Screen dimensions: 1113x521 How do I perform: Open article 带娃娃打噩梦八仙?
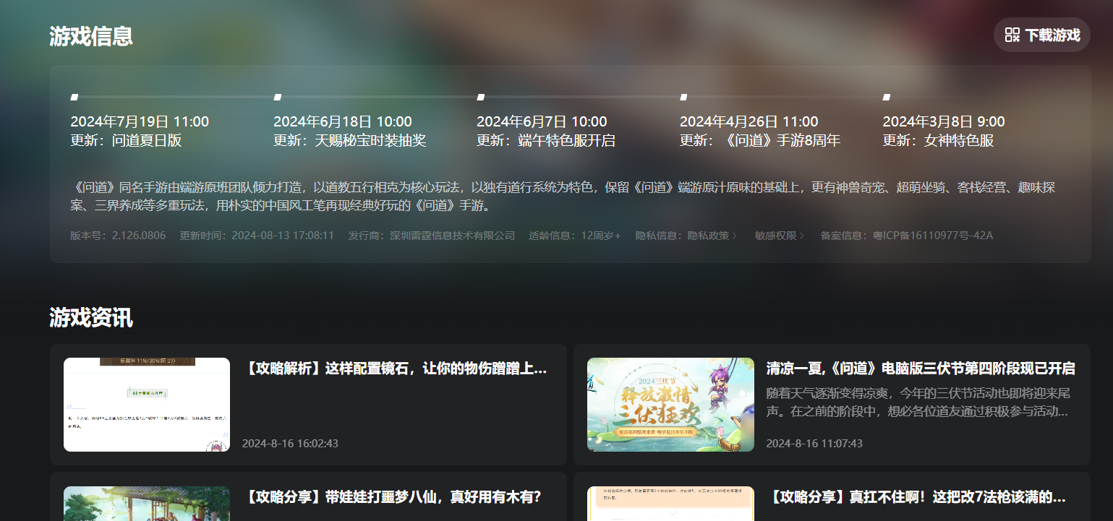[x=391, y=497]
